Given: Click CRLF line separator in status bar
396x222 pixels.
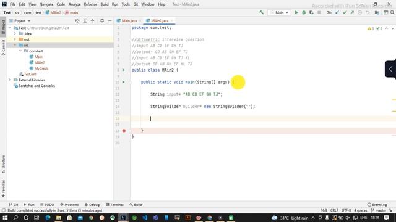Looking at the screenshot, I should click(x=334, y=210).
